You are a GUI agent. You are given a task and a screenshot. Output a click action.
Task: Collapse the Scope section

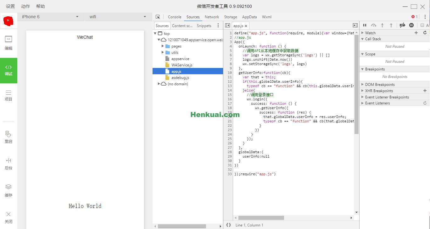[362, 54]
